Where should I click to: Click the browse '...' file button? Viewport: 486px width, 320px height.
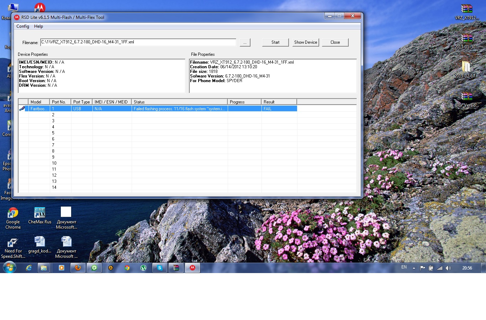click(x=245, y=42)
